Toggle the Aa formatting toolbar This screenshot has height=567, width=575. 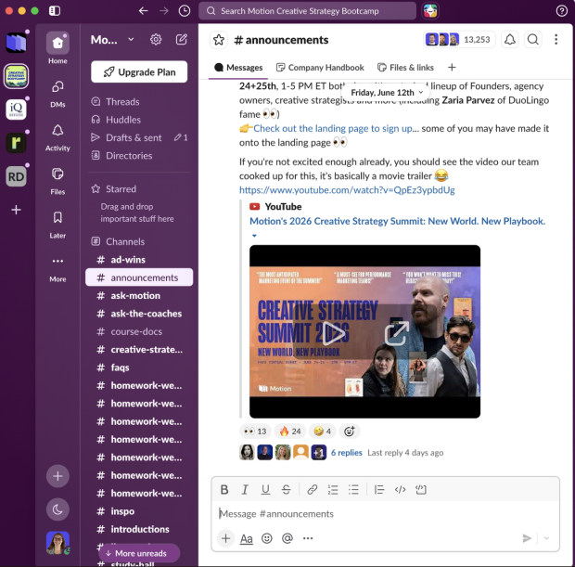click(x=246, y=538)
